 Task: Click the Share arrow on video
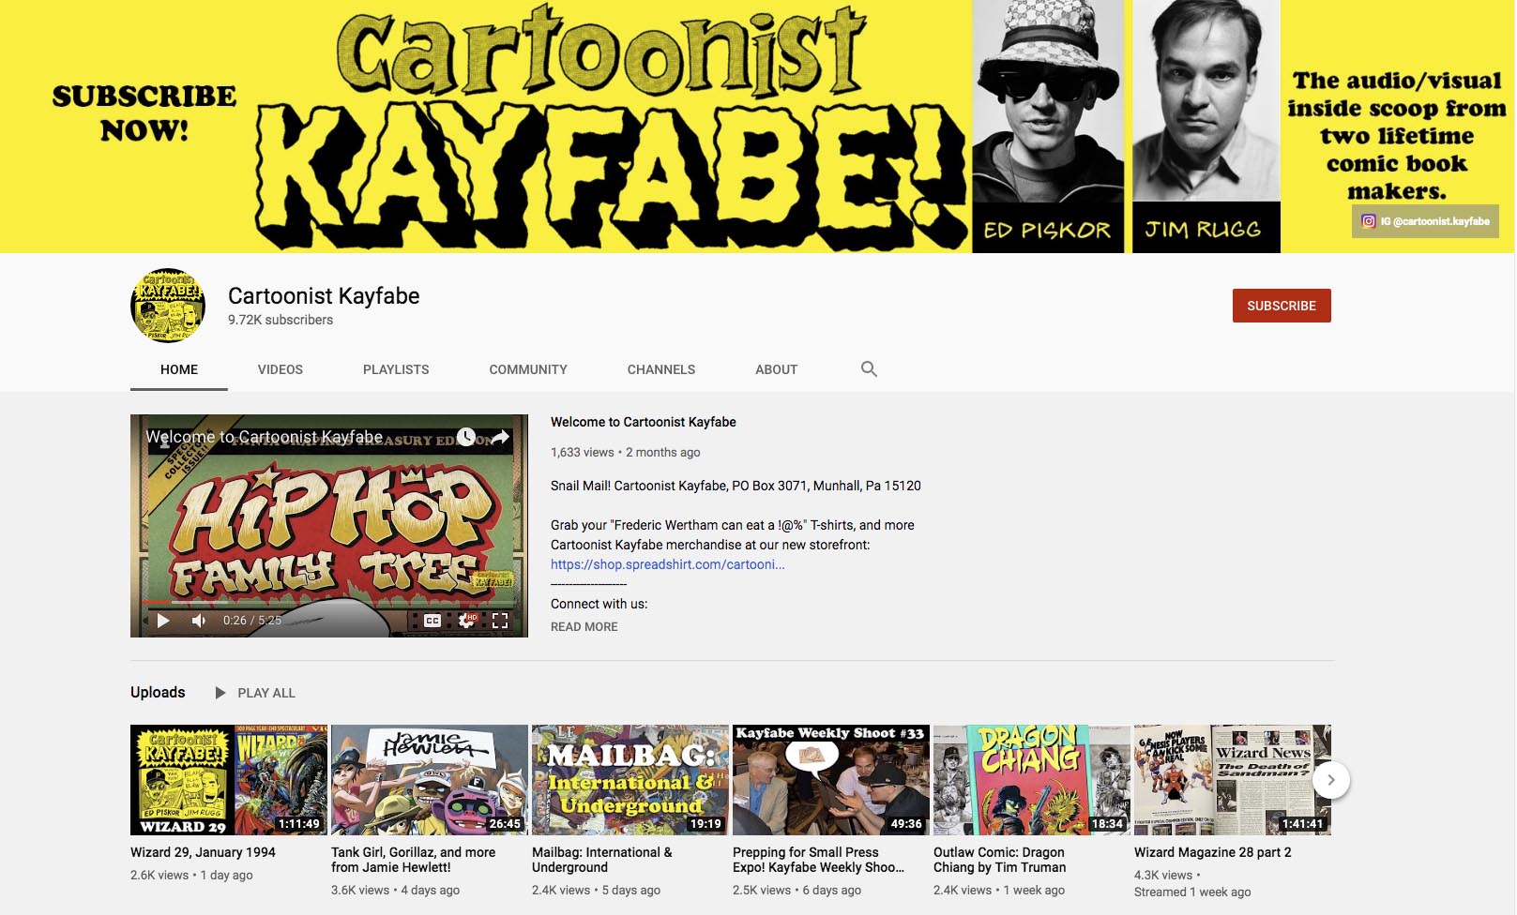point(500,437)
